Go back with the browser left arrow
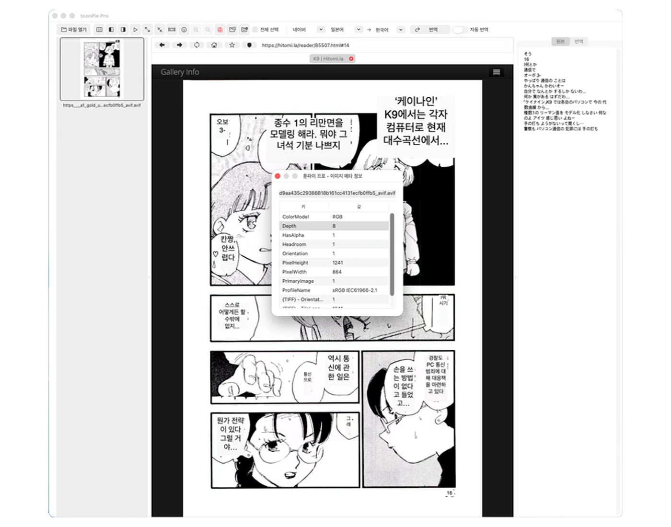 tap(162, 45)
